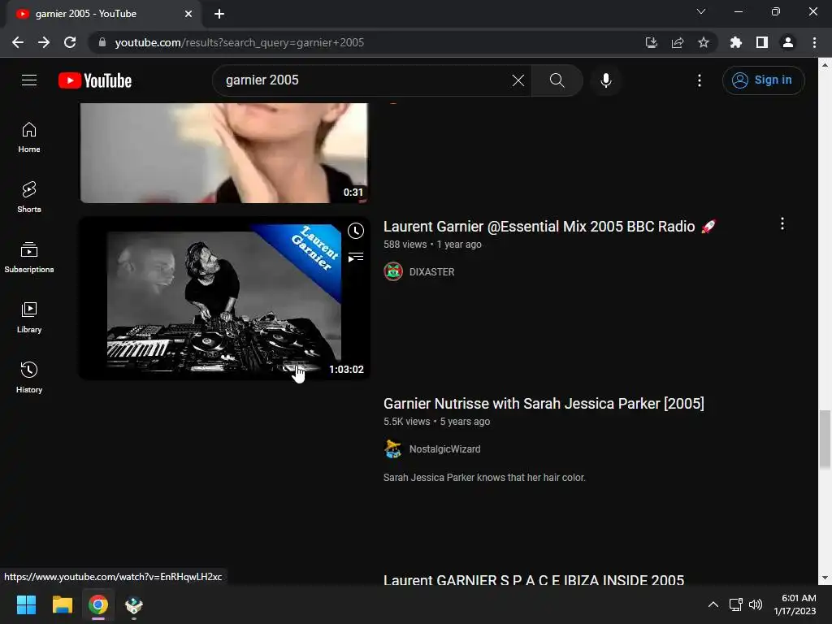The image size is (832, 624).
Task: Click Chrome taskbar icon
Action: (98, 604)
